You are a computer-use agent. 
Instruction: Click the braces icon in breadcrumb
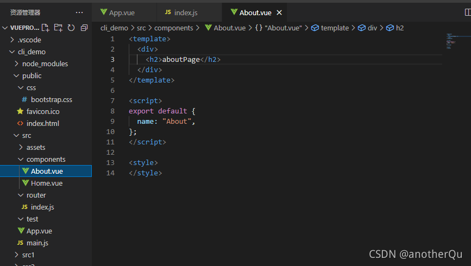pos(259,28)
